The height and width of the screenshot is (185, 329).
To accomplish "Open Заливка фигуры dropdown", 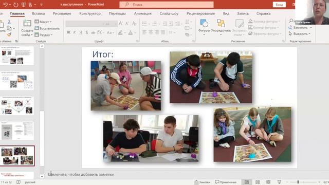I will click(x=264, y=21).
